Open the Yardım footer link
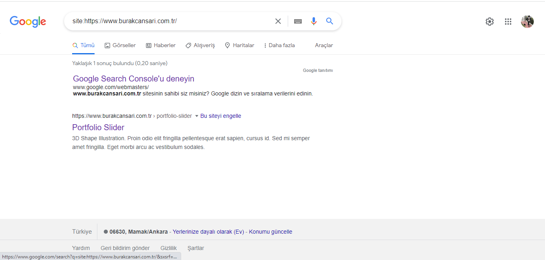This screenshot has height=260, width=545. [x=81, y=248]
